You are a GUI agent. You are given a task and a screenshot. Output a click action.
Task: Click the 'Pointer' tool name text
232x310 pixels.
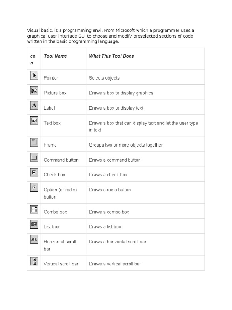coord(51,78)
